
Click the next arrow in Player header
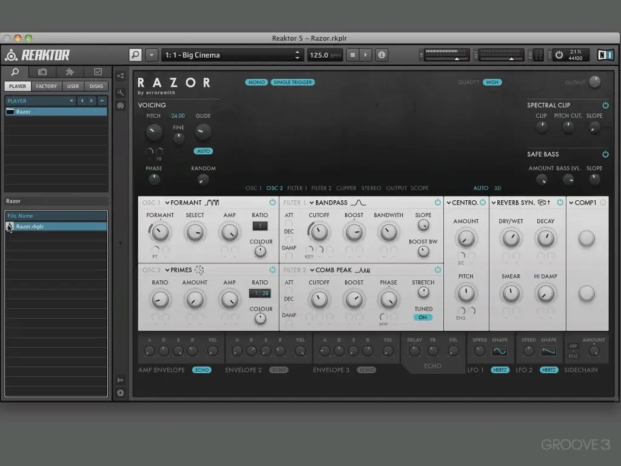tap(92, 101)
